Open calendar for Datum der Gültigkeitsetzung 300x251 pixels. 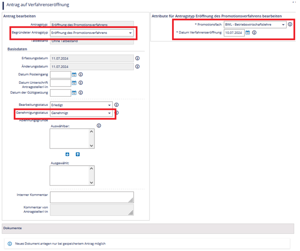(x=74, y=92)
